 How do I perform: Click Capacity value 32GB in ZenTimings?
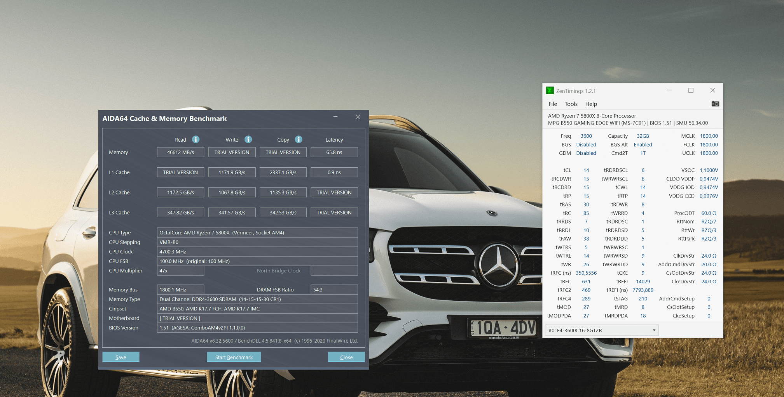tap(643, 136)
